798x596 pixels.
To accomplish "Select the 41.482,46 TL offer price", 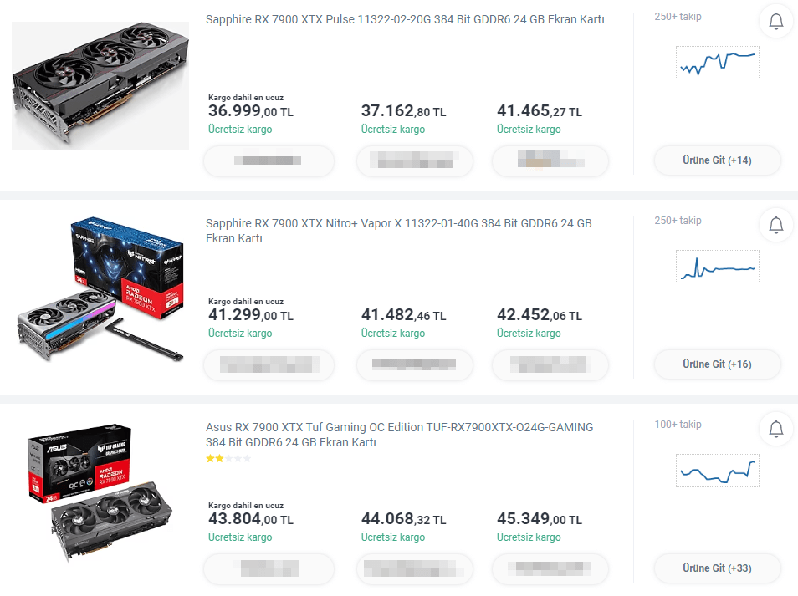I will (403, 315).
